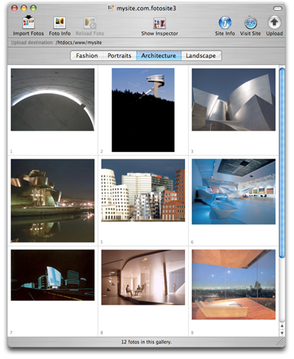Select foto 5 white and brick buildings
This screenshot has height=359, width=294.
(x=143, y=190)
